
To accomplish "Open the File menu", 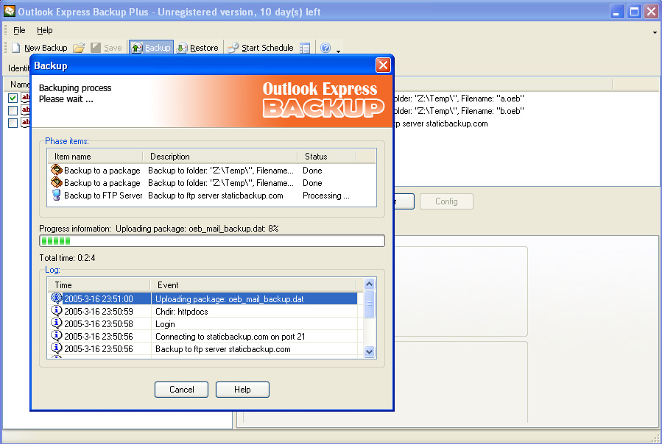I will coord(19,30).
